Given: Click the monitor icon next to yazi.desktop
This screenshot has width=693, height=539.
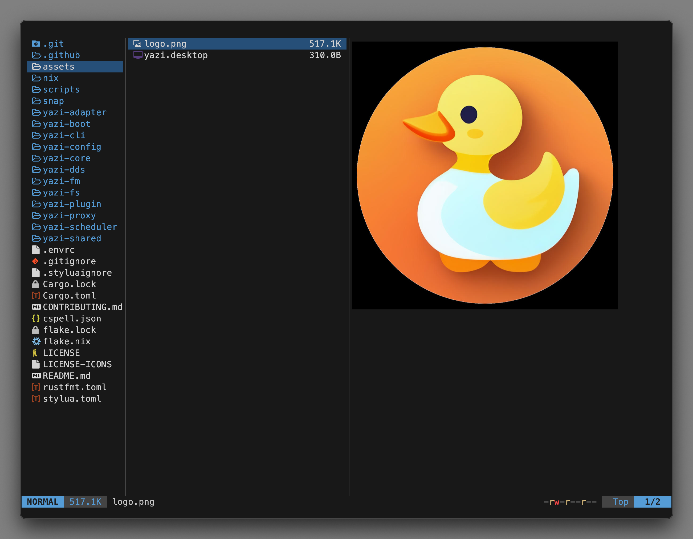Looking at the screenshot, I should click(x=138, y=55).
